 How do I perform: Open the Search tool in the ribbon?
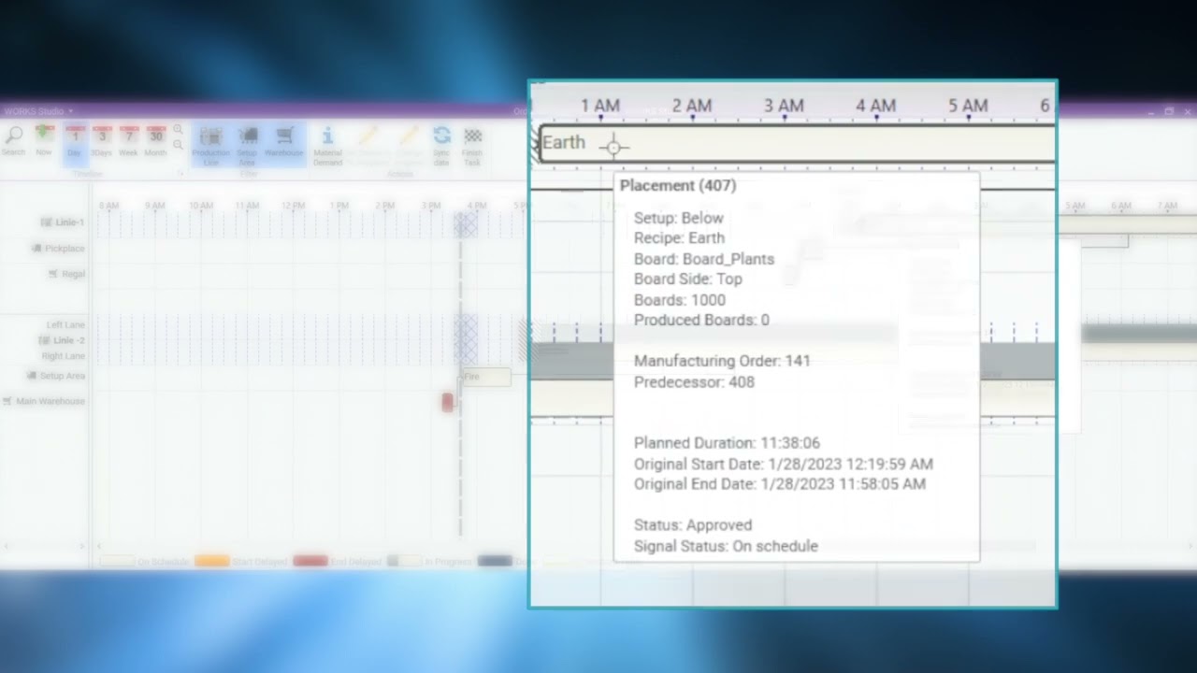click(x=13, y=140)
